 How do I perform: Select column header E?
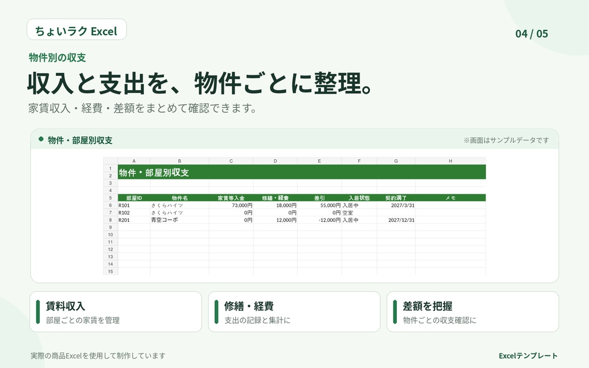319,161
